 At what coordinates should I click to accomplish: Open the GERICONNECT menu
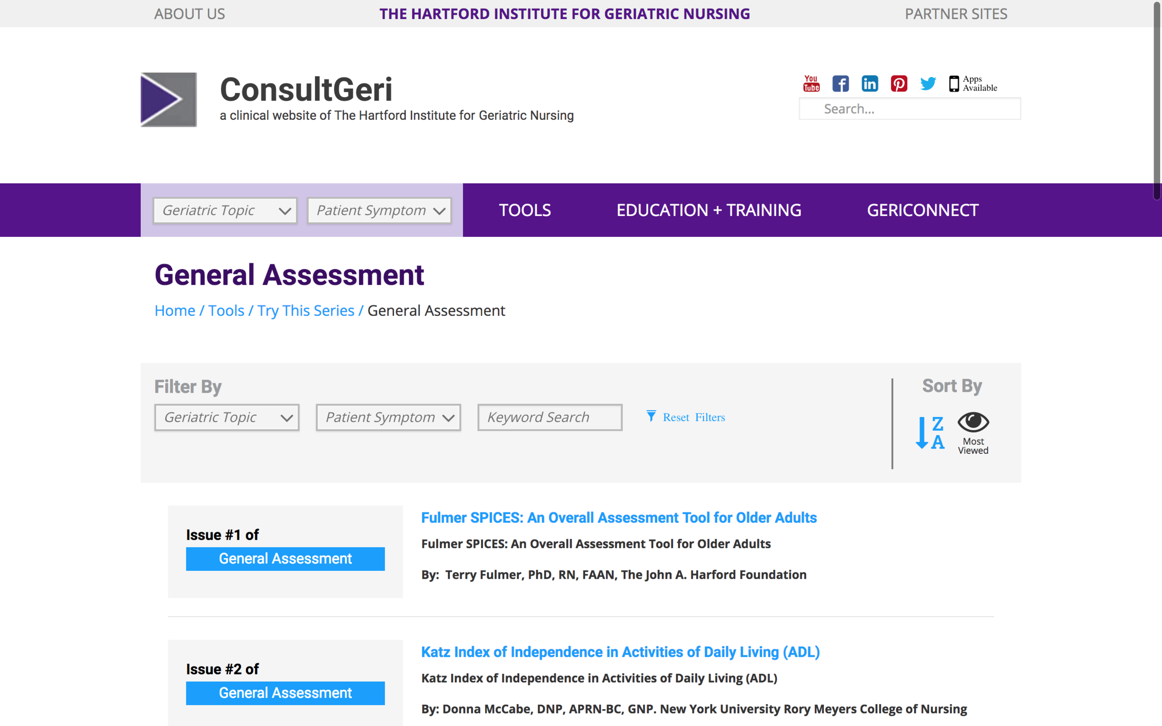coord(923,210)
